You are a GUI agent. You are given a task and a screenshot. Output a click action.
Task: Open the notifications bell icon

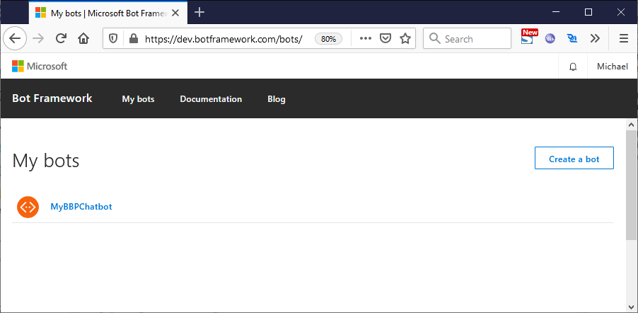coord(573,67)
